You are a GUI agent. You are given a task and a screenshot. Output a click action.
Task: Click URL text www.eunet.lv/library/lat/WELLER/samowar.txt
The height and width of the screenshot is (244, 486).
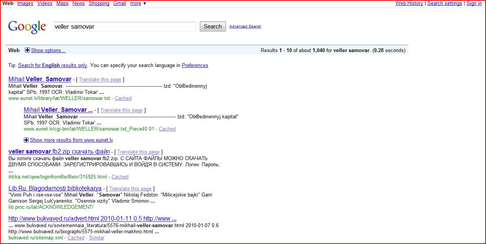click(59, 98)
